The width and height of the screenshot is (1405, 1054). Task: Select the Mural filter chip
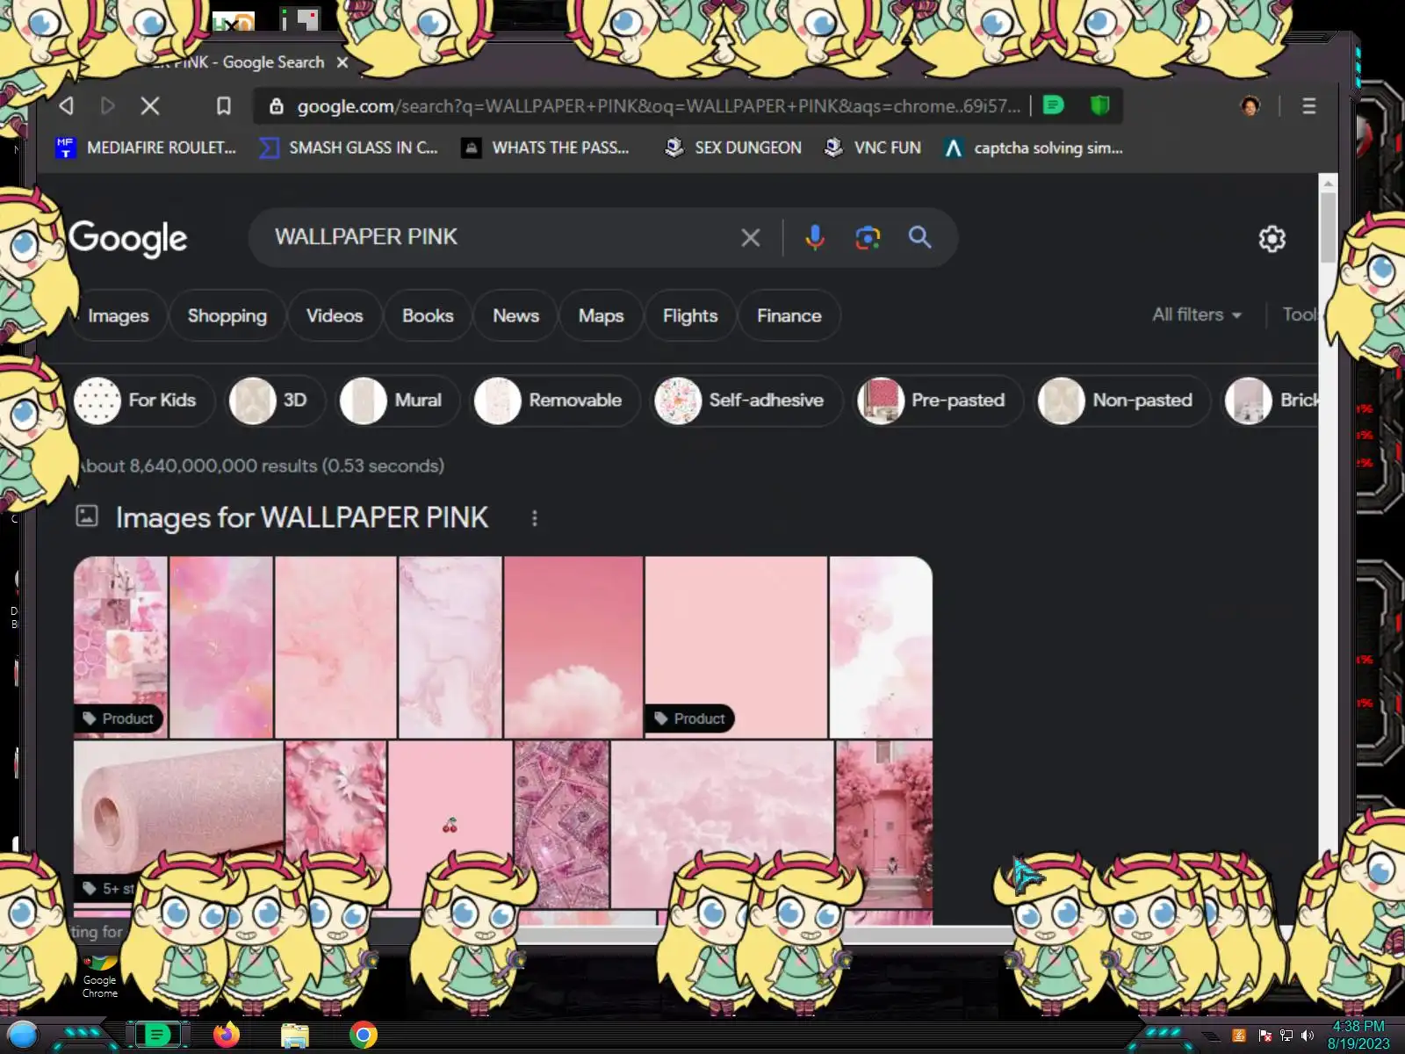399,401
